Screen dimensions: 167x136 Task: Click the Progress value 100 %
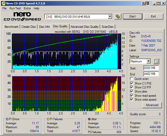click(157, 123)
